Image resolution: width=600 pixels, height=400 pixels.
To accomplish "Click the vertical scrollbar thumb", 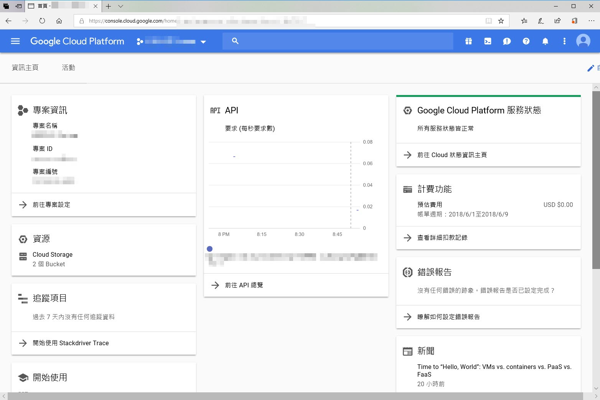I will pyautogui.click(x=596, y=179).
